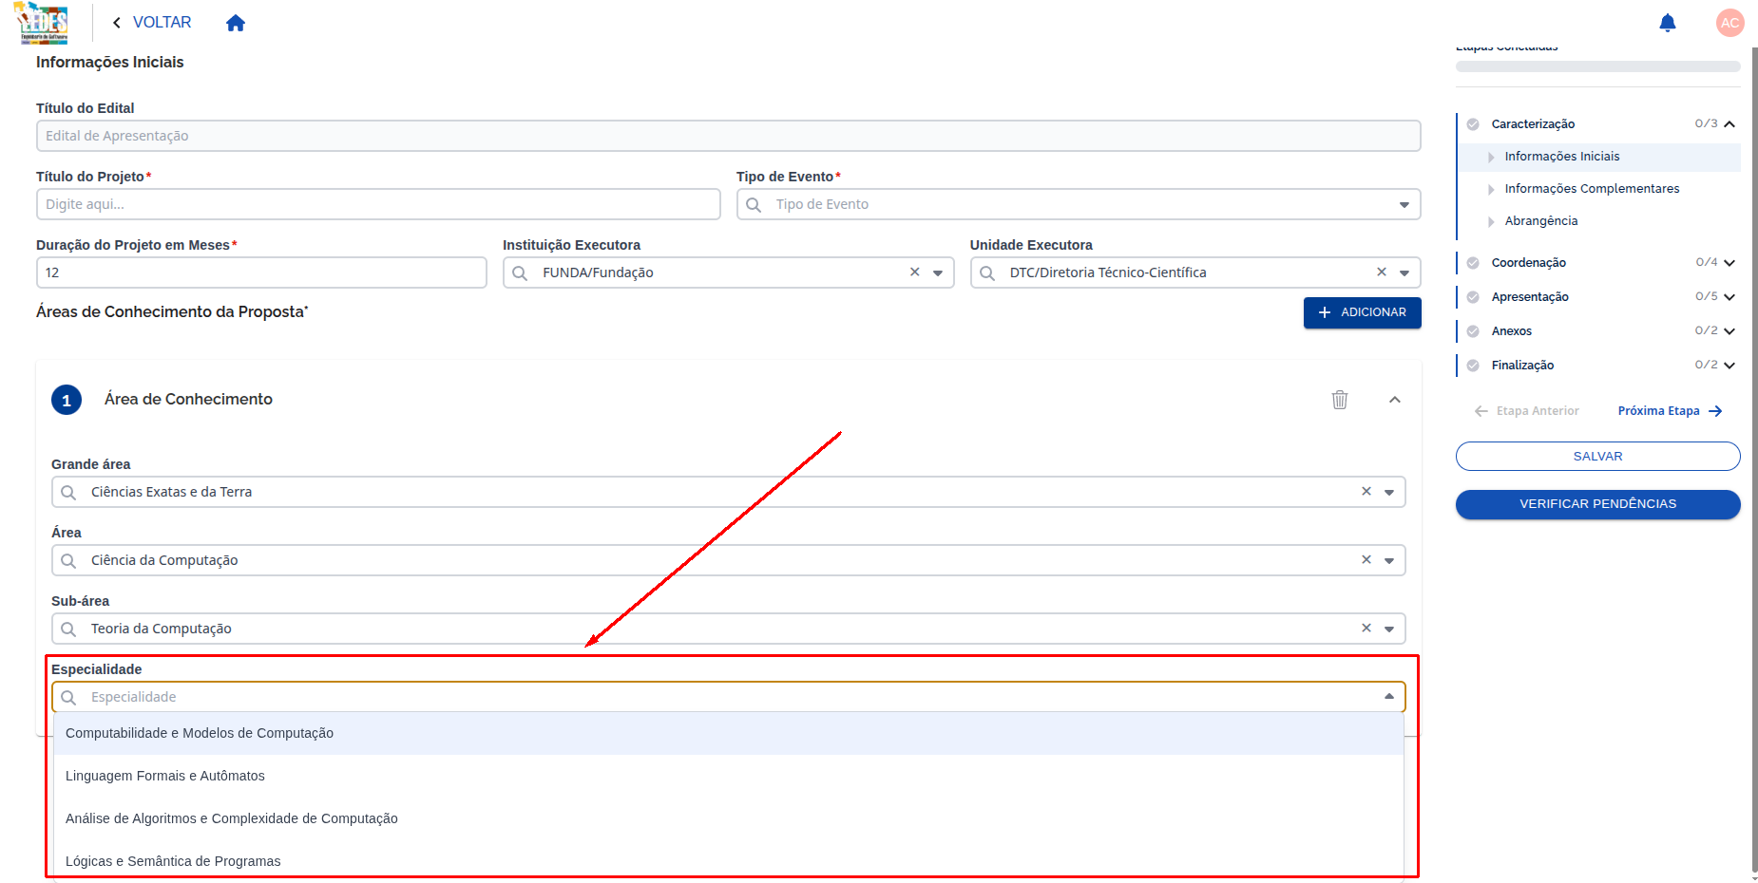The width and height of the screenshot is (1758, 883).
Task: Open the Tipo de Evento dropdown
Action: (1404, 205)
